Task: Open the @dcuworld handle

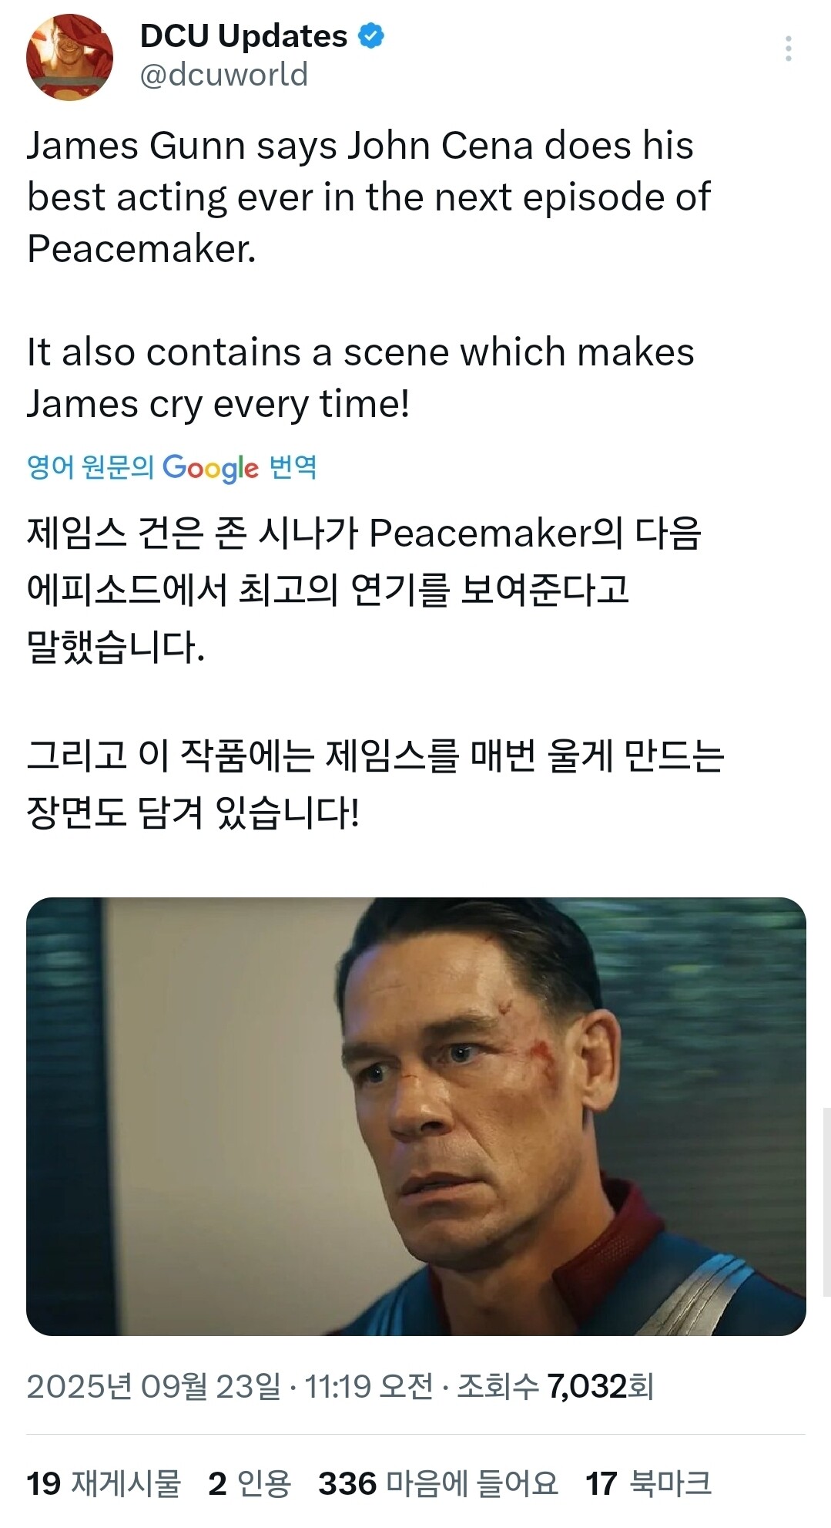Action: [223, 75]
